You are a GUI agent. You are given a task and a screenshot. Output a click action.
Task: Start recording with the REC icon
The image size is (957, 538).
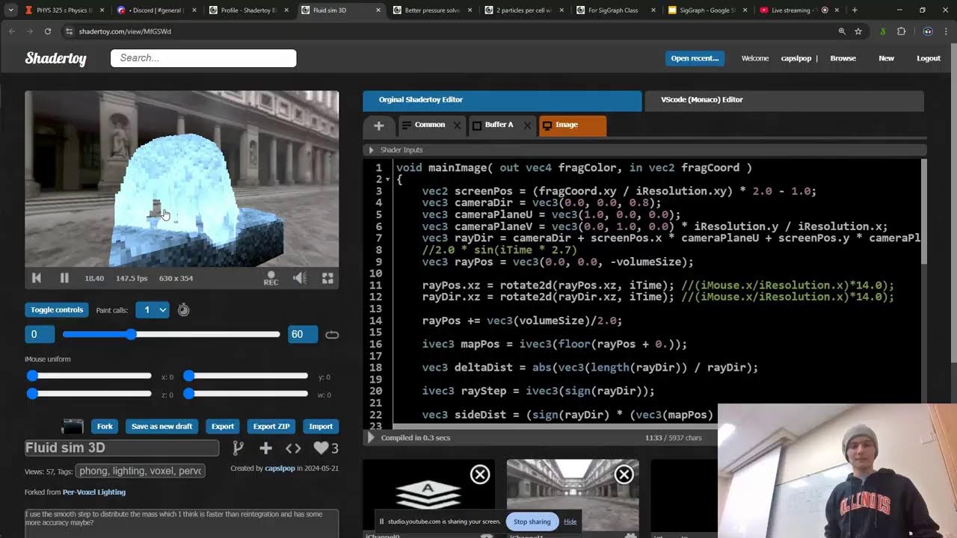point(271,278)
